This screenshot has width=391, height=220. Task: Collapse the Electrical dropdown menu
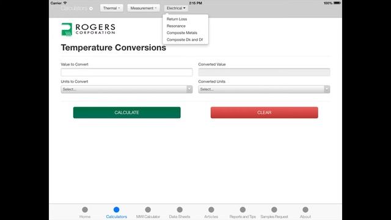pos(176,8)
